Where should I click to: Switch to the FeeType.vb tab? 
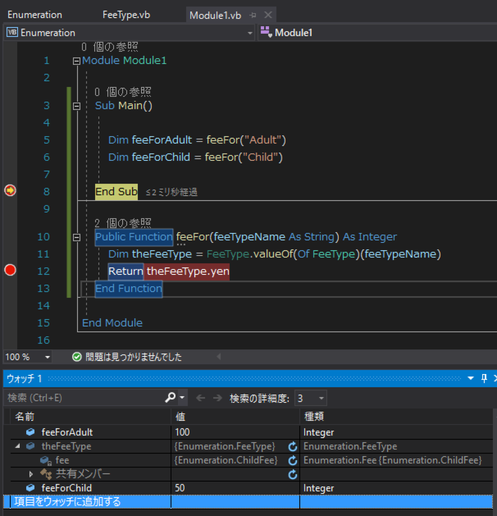click(x=126, y=15)
